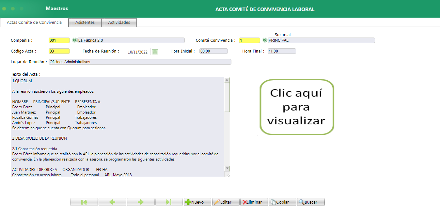Open the help lookup beside Comité Convivencia
This screenshot has height=216, width=440.
click(x=264, y=40)
